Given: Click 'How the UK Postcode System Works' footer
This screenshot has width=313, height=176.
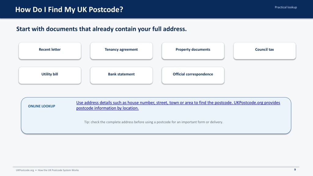Looking at the screenshot, I should coord(58,170).
